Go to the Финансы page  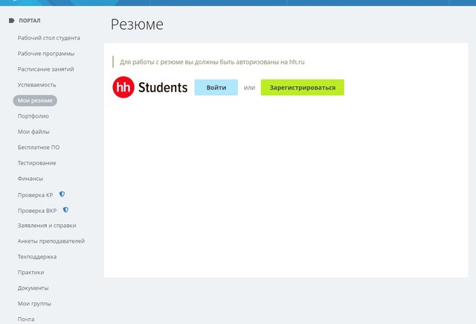[x=30, y=179]
